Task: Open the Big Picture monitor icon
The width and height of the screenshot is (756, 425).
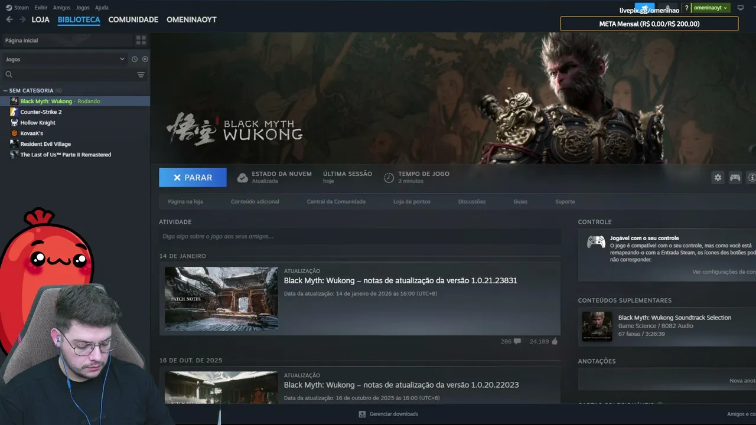Action: 741,8
